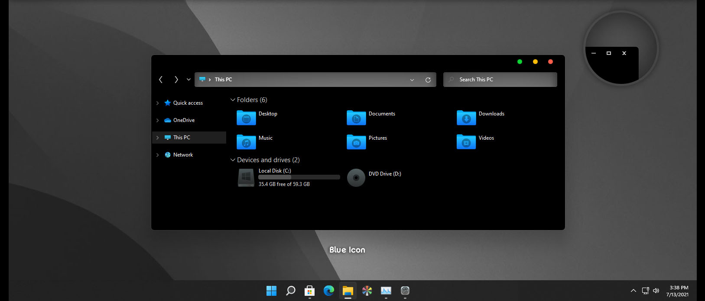Expand the breadcrumb chevron before This PC
Viewport: 705px width, 301px height.
tap(210, 80)
